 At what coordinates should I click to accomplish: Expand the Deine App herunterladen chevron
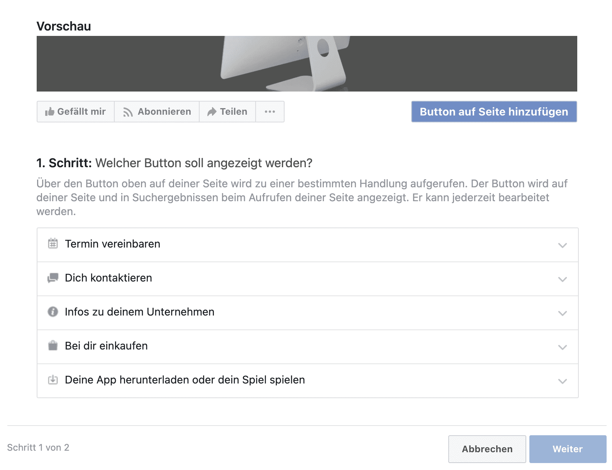click(x=563, y=381)
